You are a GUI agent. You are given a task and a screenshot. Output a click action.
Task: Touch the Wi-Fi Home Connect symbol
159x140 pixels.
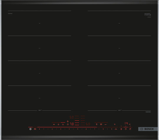click(115, 124)
